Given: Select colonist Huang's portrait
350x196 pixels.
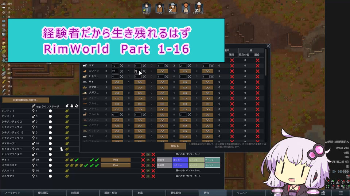Looking at the screenshot, I should click(146, 7).
